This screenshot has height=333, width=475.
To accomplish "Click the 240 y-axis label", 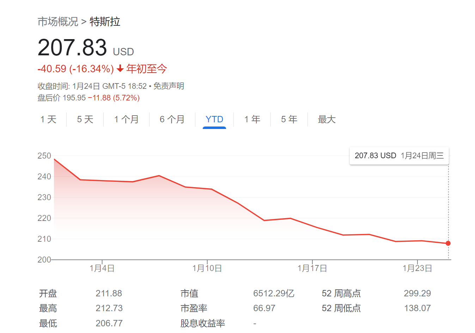I will coord(44,177).
